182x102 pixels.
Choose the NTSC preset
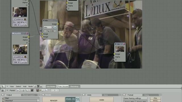click(x=156, y=101)
